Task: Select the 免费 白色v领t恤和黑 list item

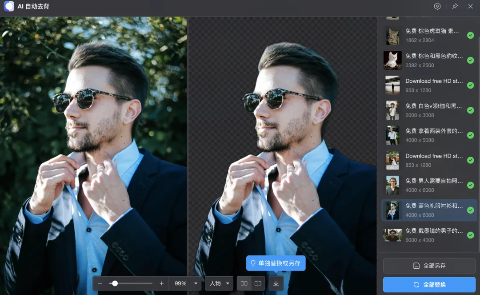Action: (429, 110)
